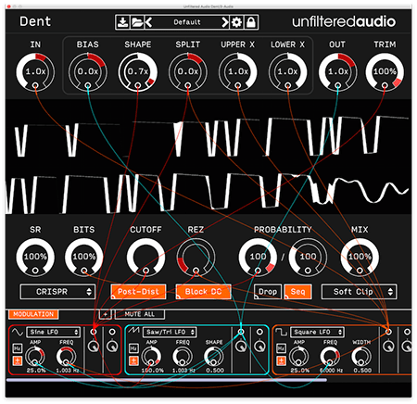Click the sine wave icon of Sine LFO

tap(18, 332)
